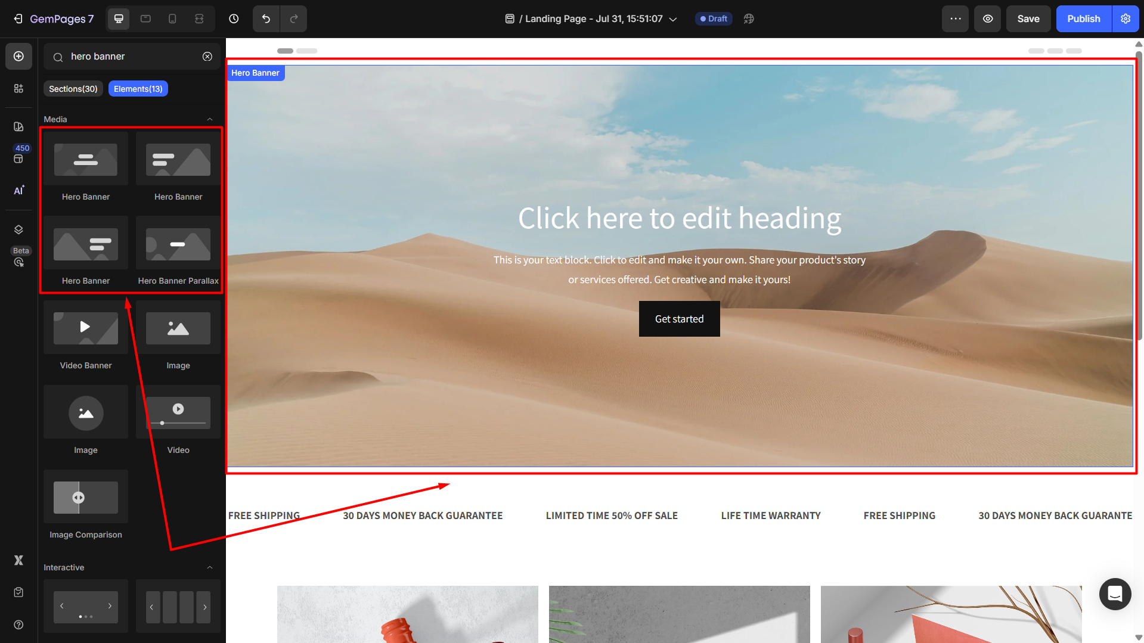Preview the page with the eye icon
1144x643 pixels.
[988, 19]
